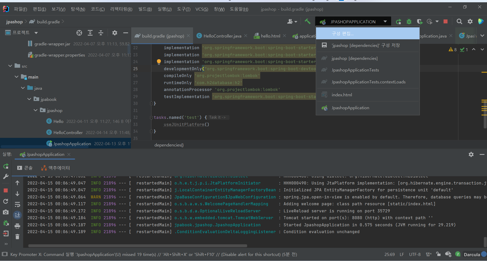
Task: Collapse the main folder
Action: coord(16,77)
